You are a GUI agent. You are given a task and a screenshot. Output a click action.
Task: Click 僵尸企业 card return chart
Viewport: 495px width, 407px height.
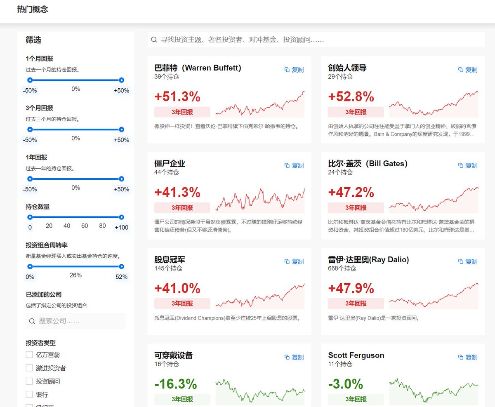coord(260,200)
